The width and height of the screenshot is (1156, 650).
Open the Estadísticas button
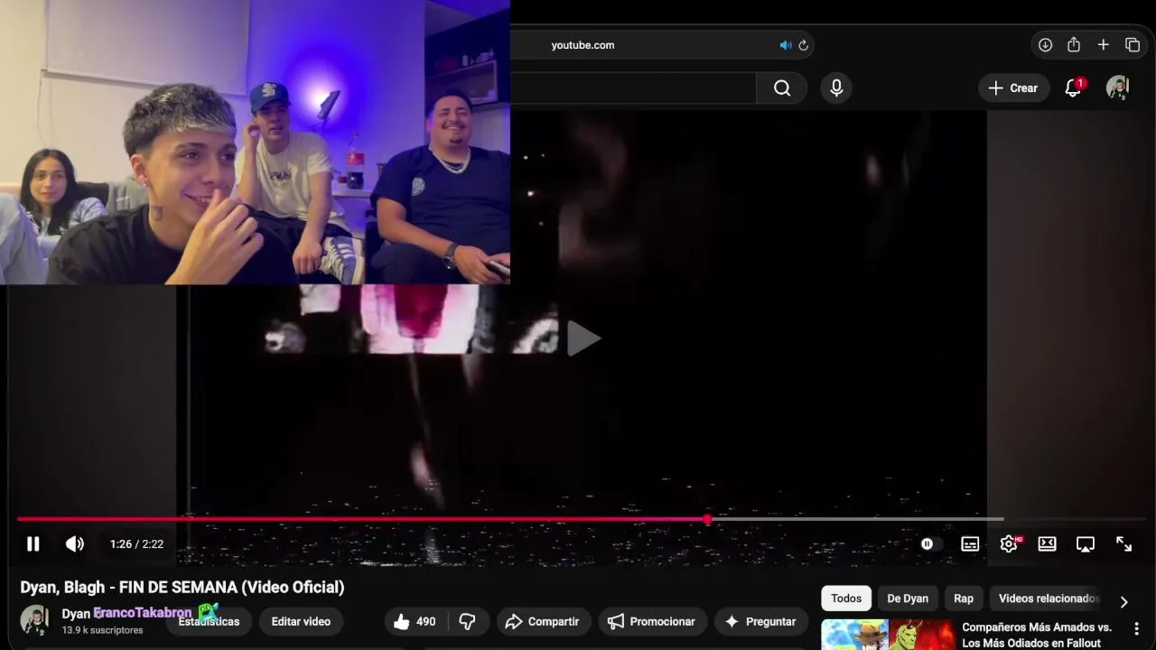[x=209, y=621]
